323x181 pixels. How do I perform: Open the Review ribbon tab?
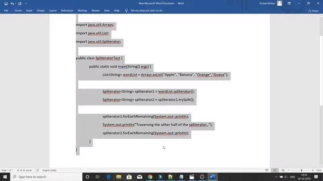click(x=95, y=11)
